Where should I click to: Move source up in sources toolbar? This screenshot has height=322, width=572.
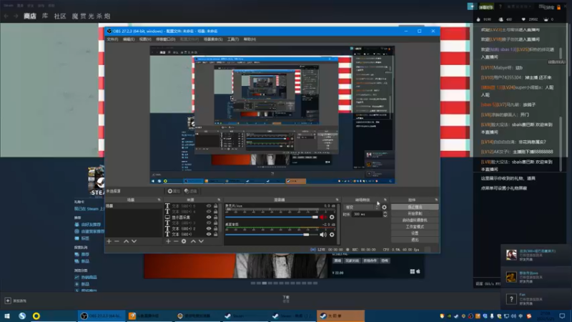pyautogui.click(x=193, y=241)
